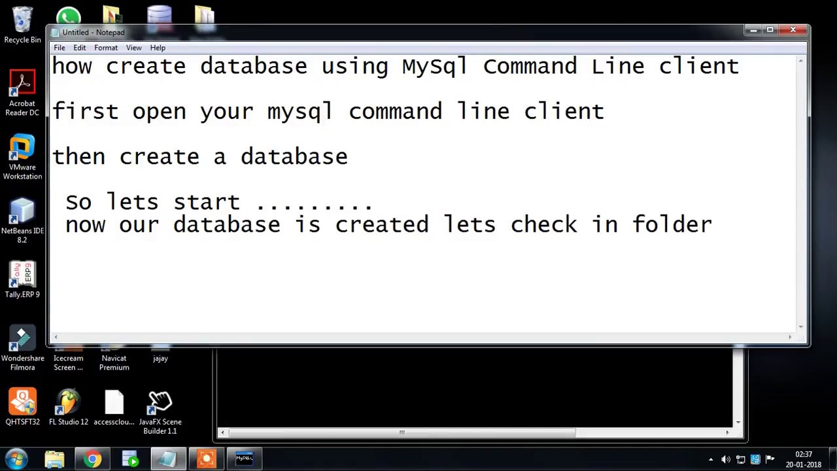Launch Acrobat Reader DC shortcut

(22, 94)
